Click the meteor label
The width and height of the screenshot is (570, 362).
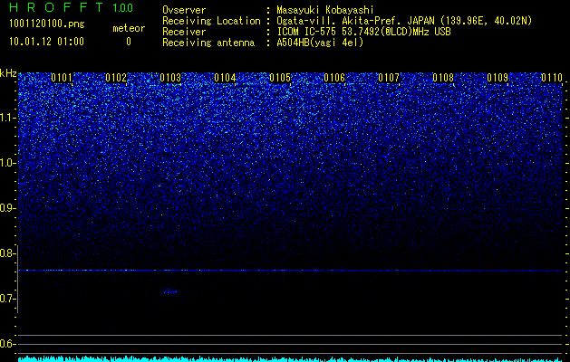129,28
